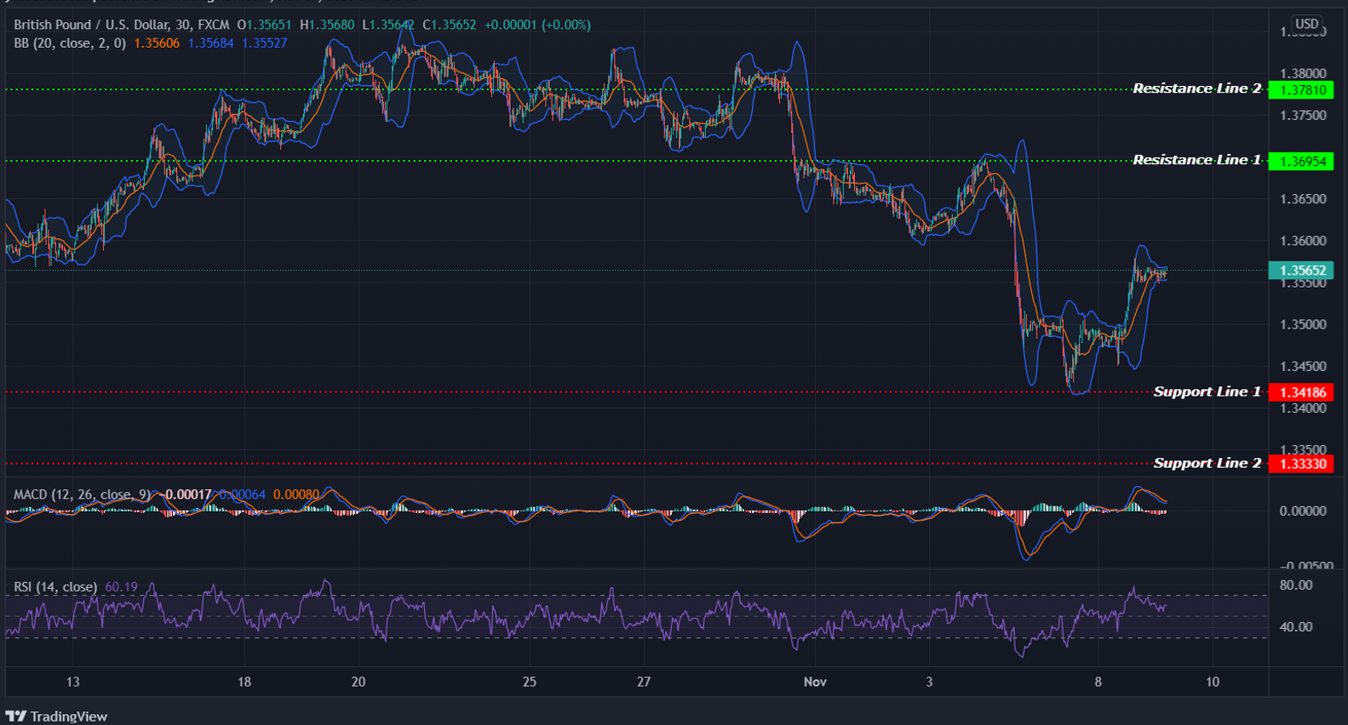The width and height of the screenshot is (1348, 725).
Task: Click the low value L1.35642
Action: pos(388,26)
